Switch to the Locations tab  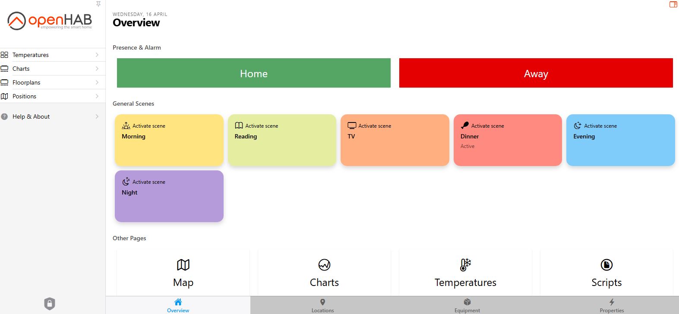(x=322, y=305)
